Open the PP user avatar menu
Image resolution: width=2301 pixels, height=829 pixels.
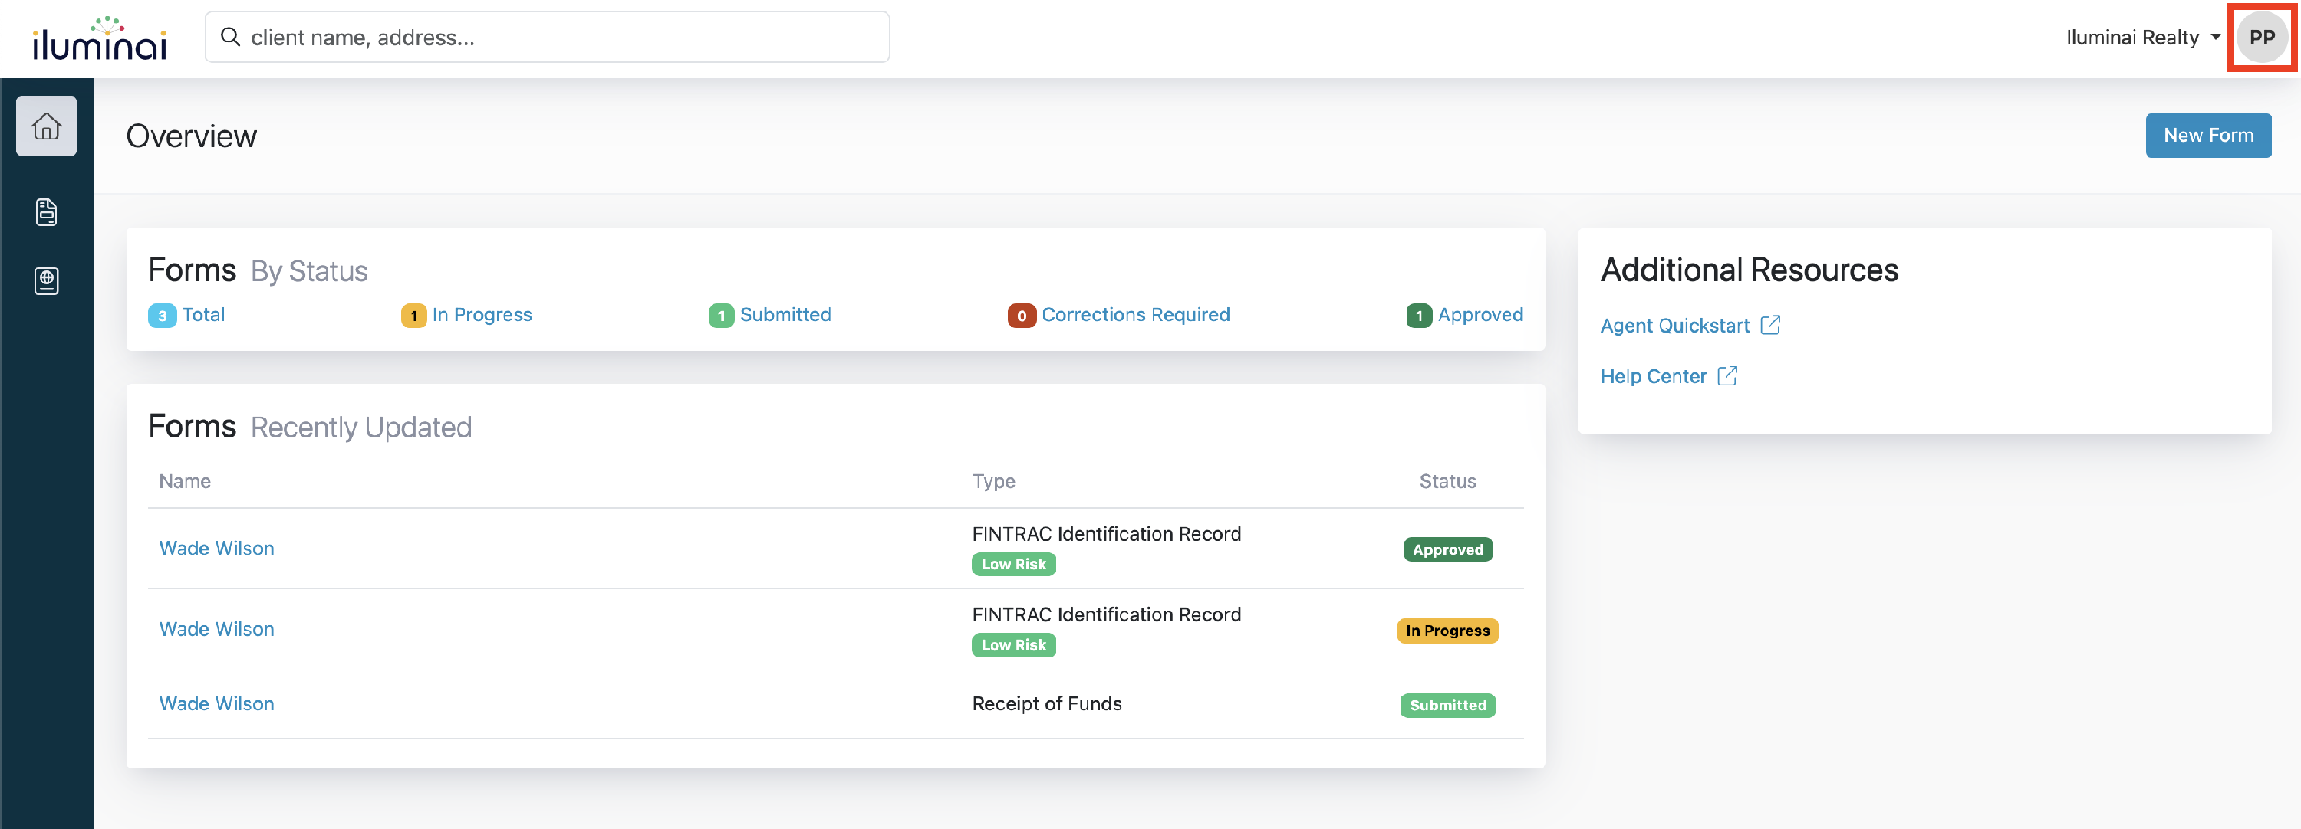[2261, 38]
